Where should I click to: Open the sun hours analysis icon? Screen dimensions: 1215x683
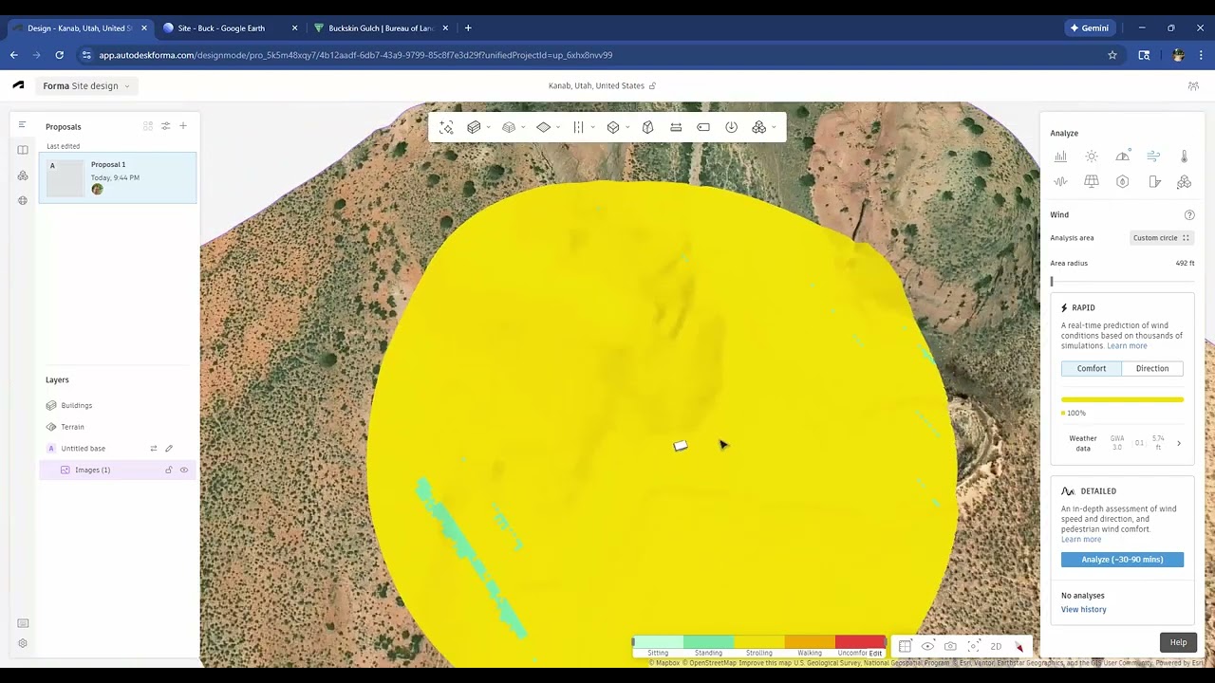pos(1092,157)
